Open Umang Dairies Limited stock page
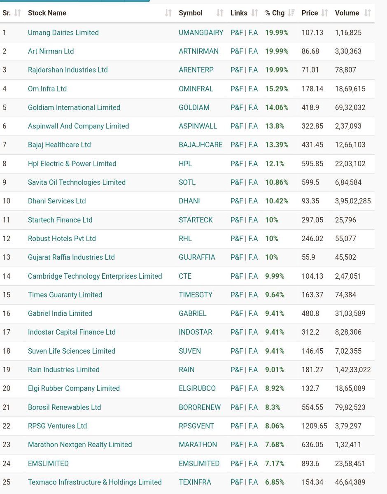Screen dimensions: 387x494 pyautogui.click(x=63, y=33)
